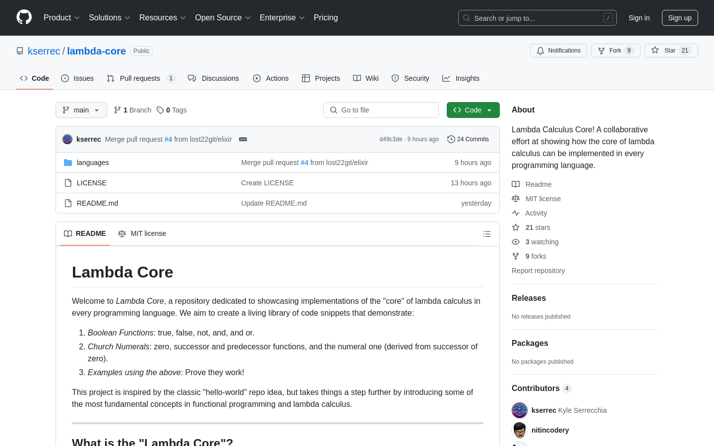Image resolution: width=714 pixels, height=446 pixels.
Task: Select the MIT license tab in README panel
Action: pos(142,233)
